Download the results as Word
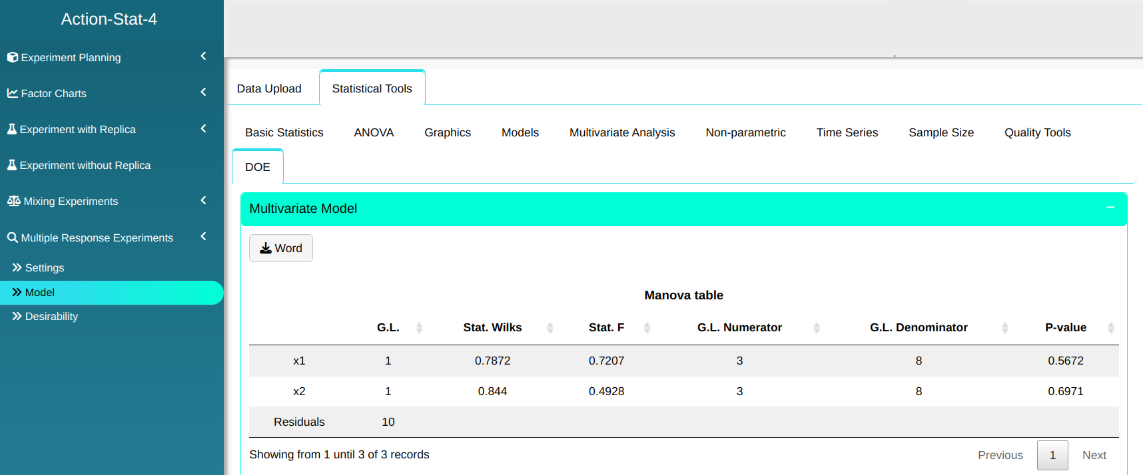The image size is (1143, 475). pos(281,248)
